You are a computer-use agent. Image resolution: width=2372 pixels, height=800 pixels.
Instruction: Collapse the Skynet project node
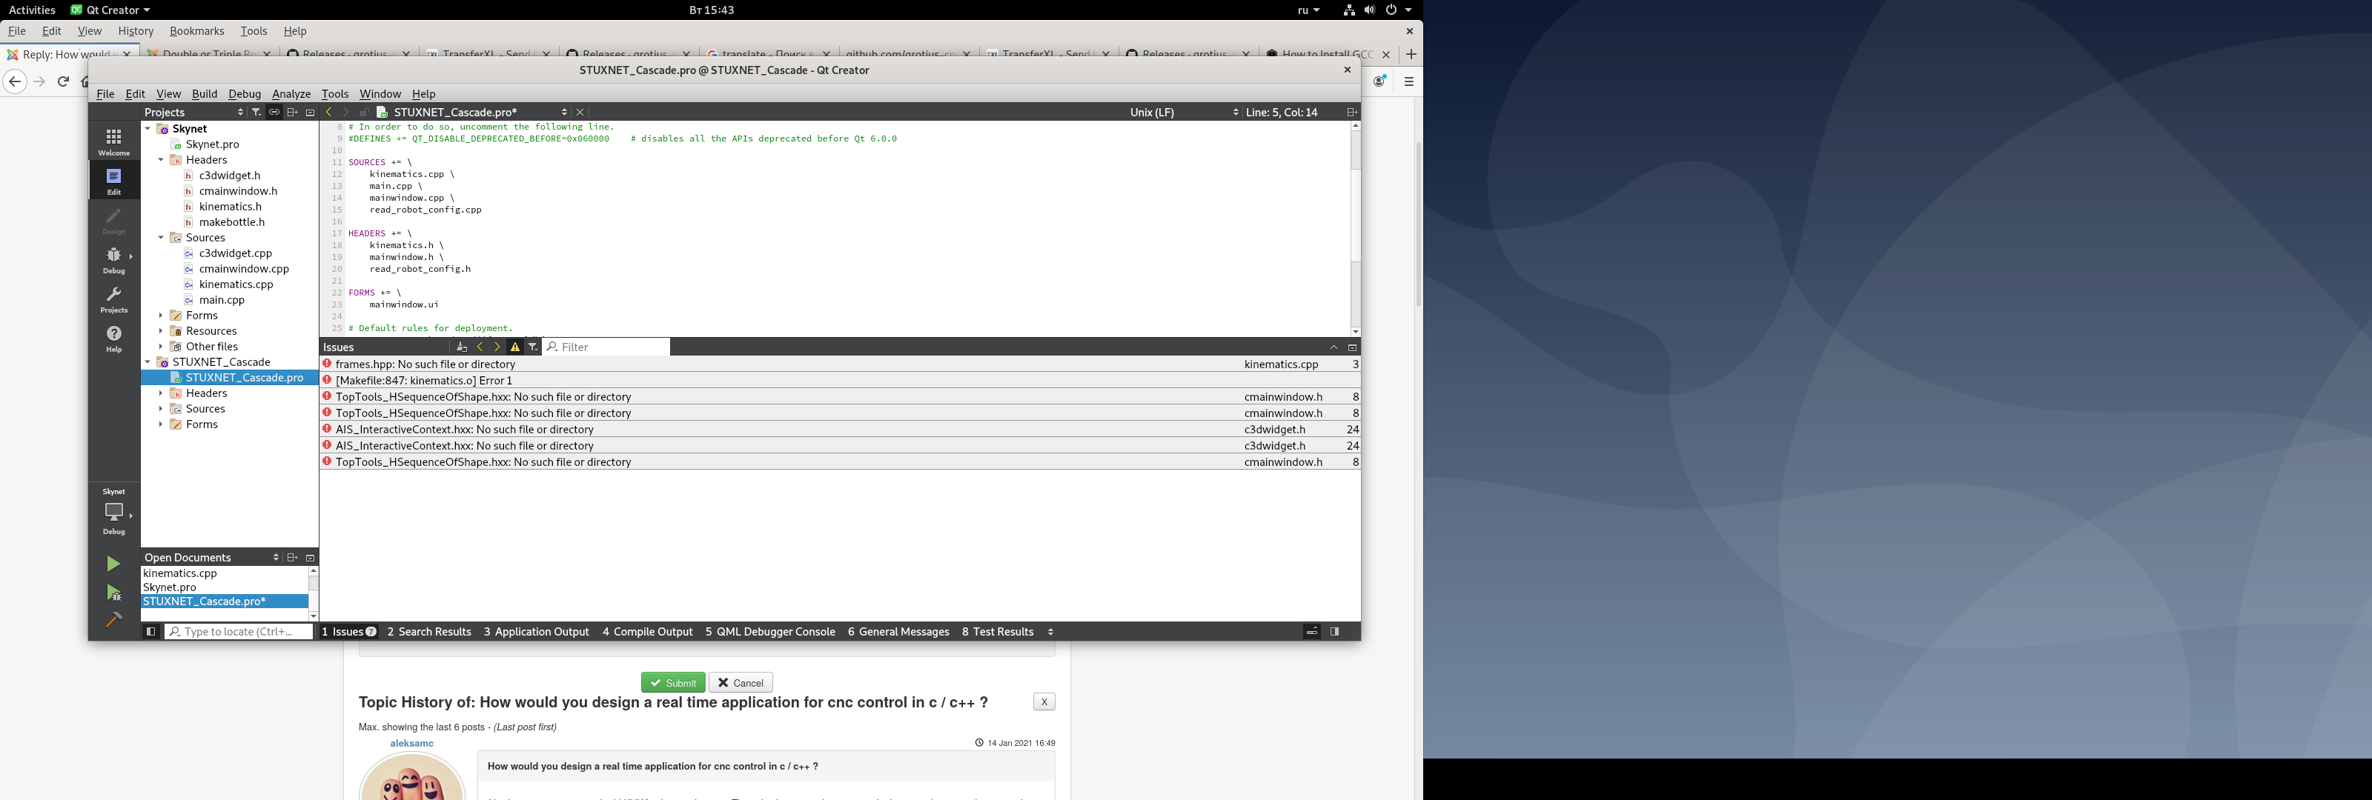tap(148, 129)
